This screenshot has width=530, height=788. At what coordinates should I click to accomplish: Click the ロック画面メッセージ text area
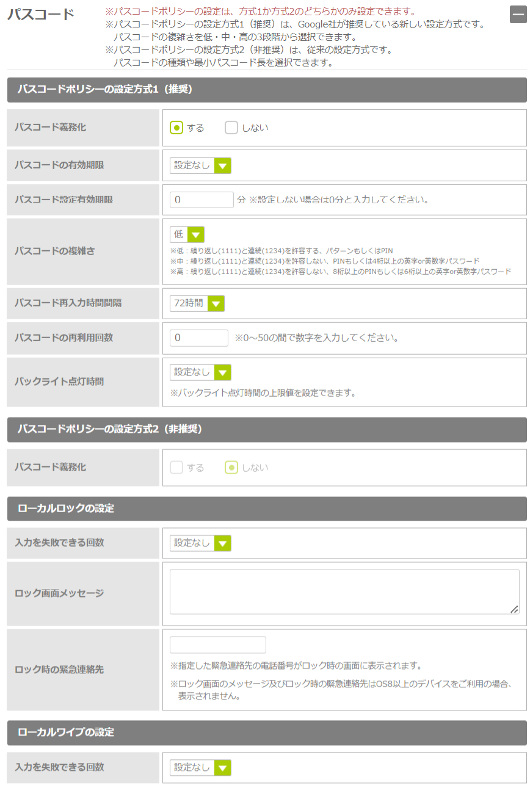click(344, 591)
